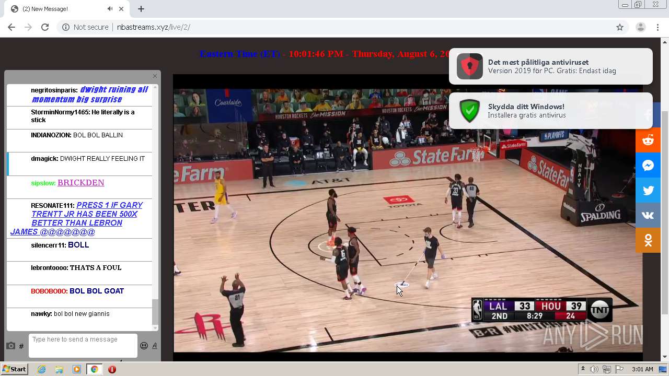Close the New Message browser tab
This screenshot has width=669, height=376.
click(122, 9)
